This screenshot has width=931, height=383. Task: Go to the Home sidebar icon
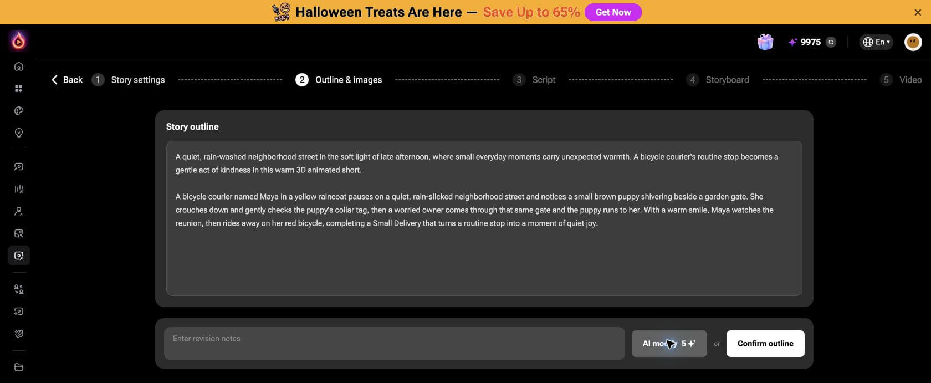coord(19,67)
